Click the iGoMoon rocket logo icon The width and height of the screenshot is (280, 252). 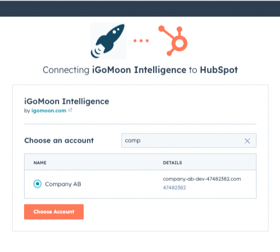(x=108, y=41)
